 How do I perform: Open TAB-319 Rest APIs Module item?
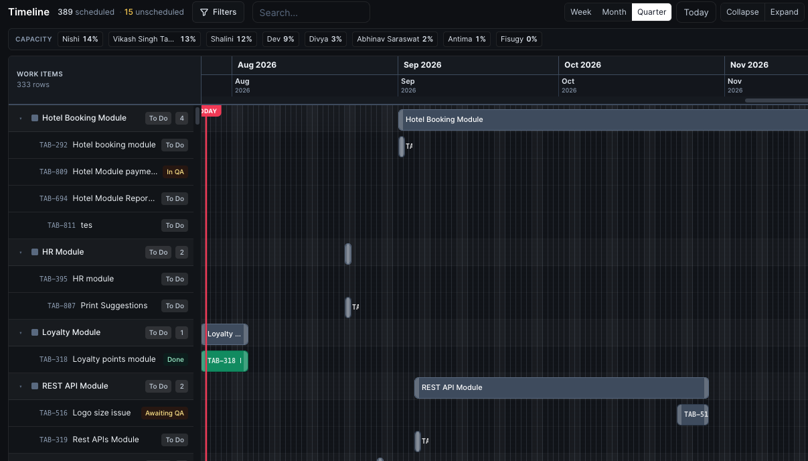tap(101, 440)
